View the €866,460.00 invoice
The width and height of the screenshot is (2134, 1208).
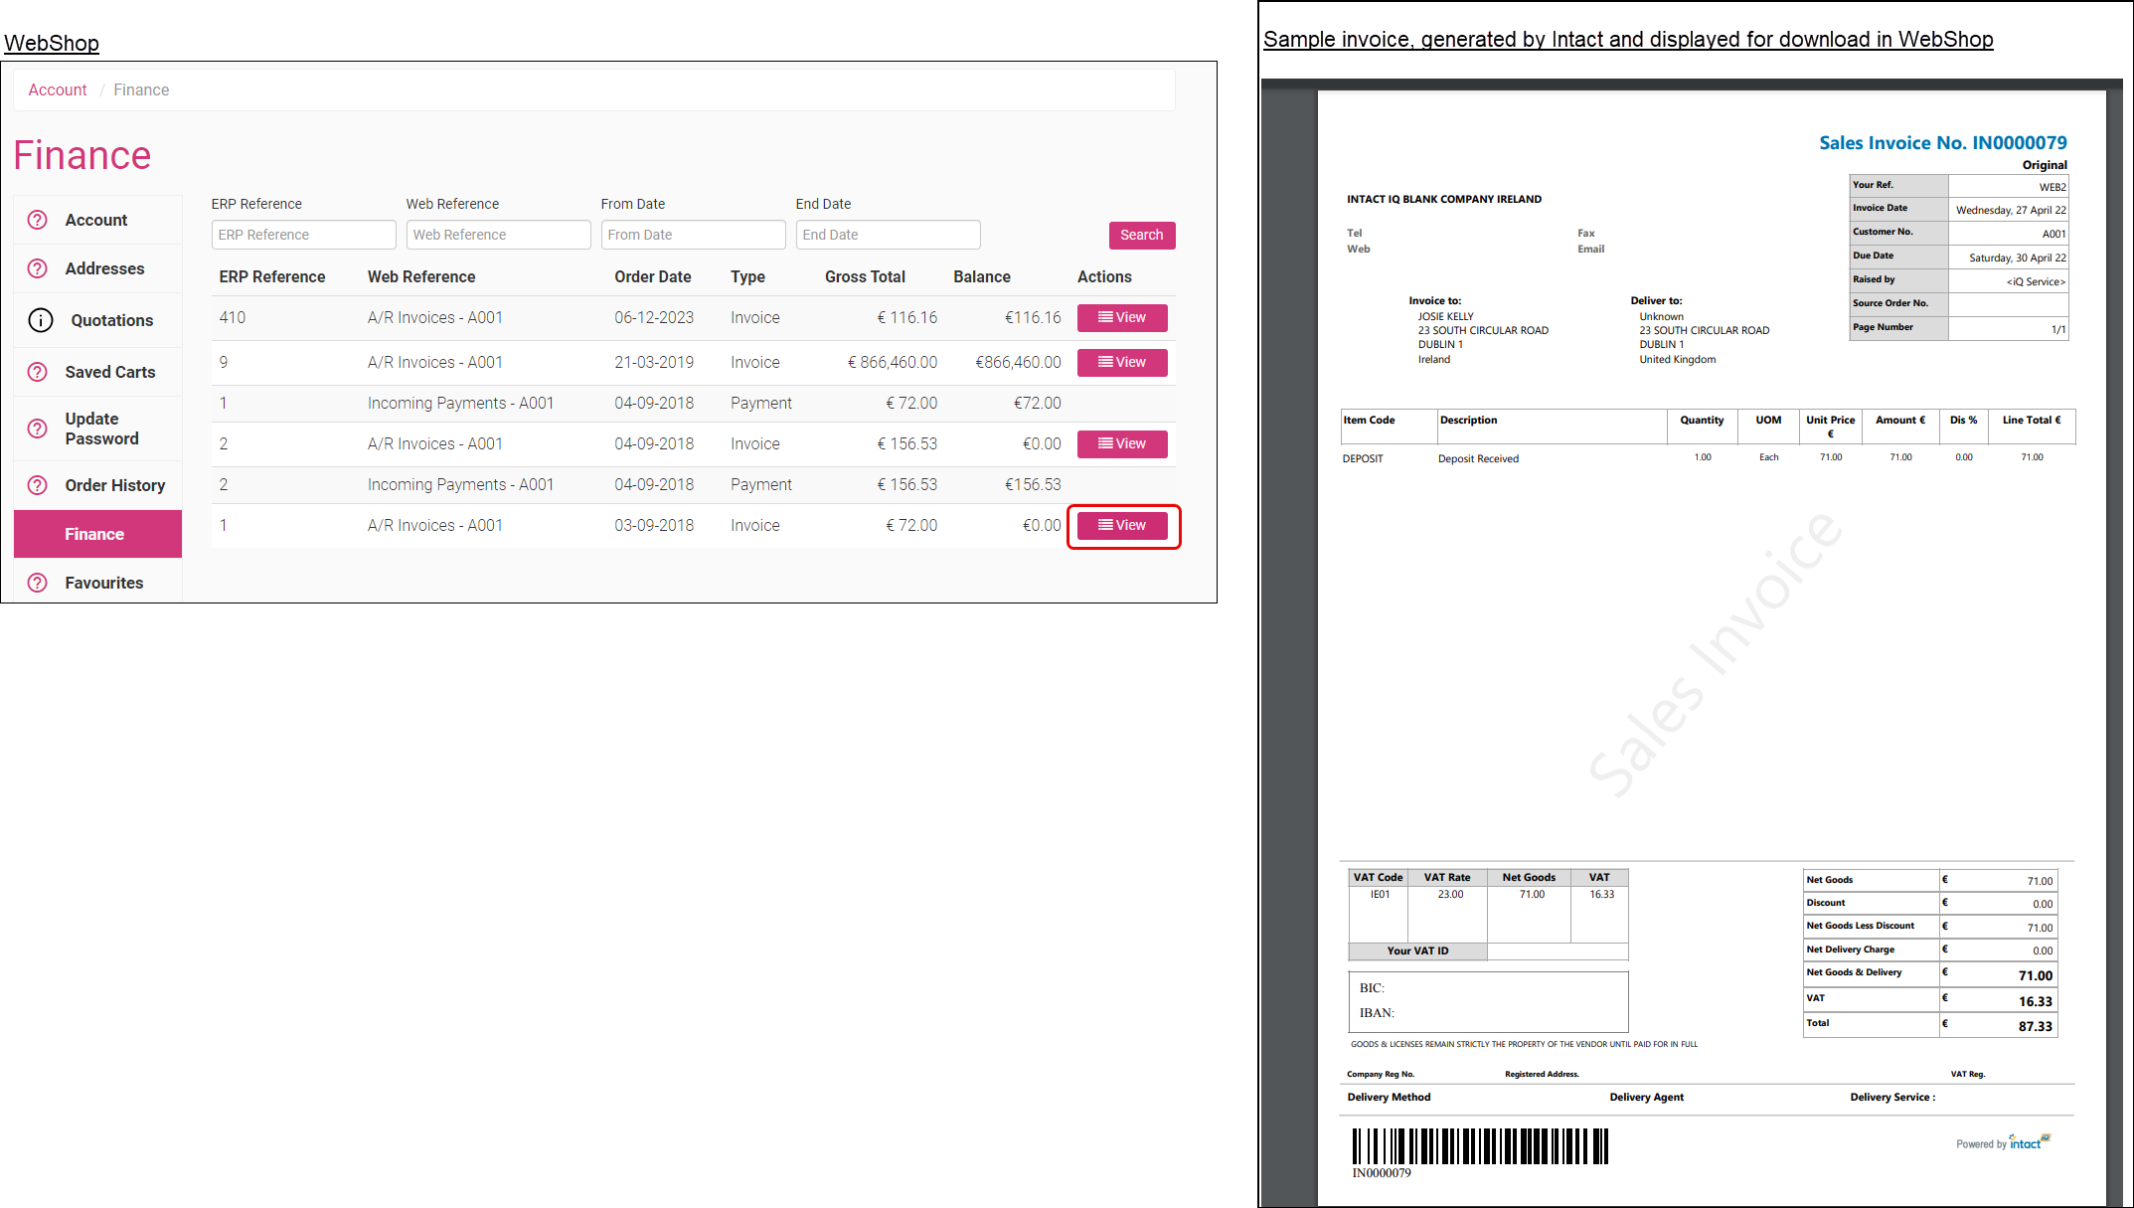pos(1121,362)
